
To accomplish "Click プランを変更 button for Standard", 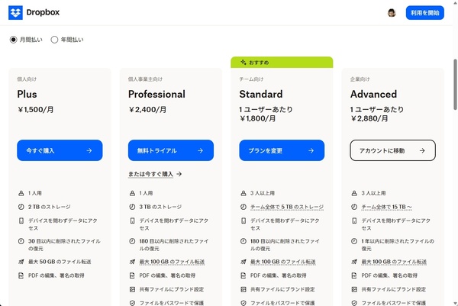I will coord(282,150).
